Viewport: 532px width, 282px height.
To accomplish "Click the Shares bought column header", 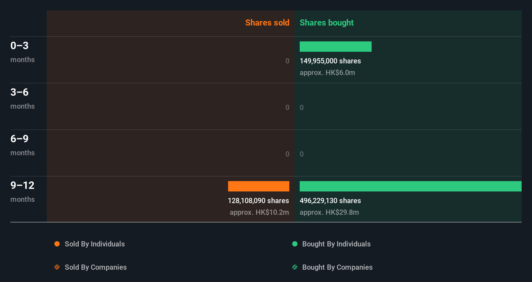I will coord(327,23).
